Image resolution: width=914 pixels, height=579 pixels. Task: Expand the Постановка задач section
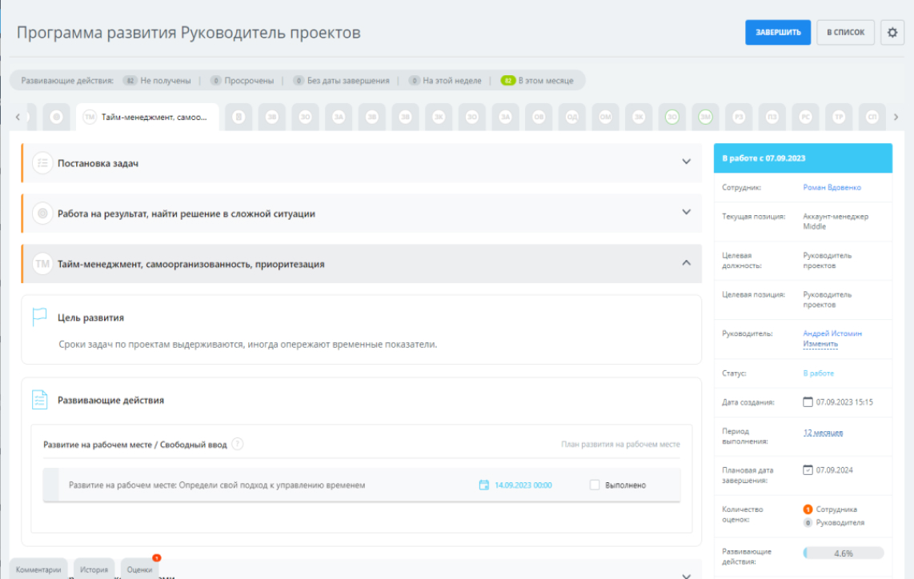(685, 162)
